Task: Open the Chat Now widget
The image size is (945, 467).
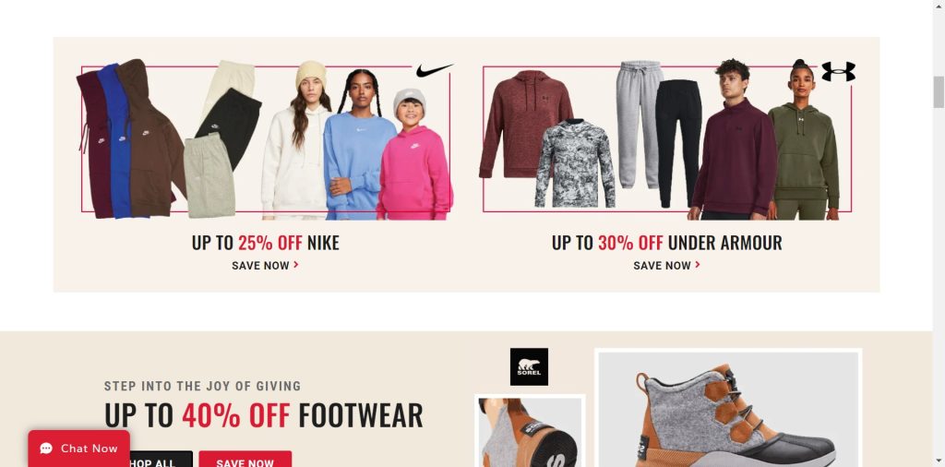Action: tap(79, 449)
